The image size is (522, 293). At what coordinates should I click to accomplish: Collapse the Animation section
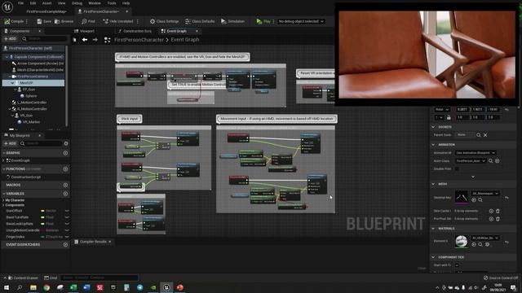[433, 145]
